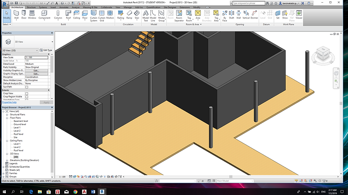Select the Door tool
Screen dimensions: 348x195
click(23, 15)
